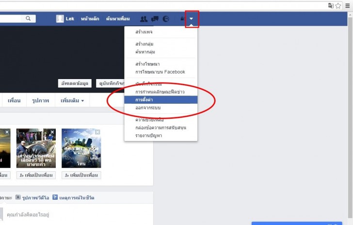
Task: Open การตั้งค่า settings menu item
Action: pos(161,99)
